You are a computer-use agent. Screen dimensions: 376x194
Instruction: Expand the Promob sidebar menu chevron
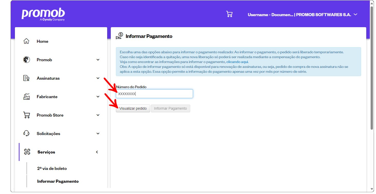click(98, 60)
